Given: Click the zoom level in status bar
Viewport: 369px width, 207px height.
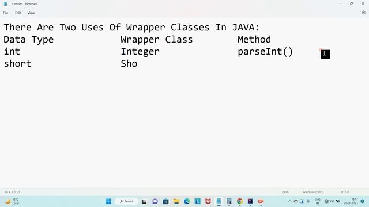Looking at the screenshot, I should 285,192.
